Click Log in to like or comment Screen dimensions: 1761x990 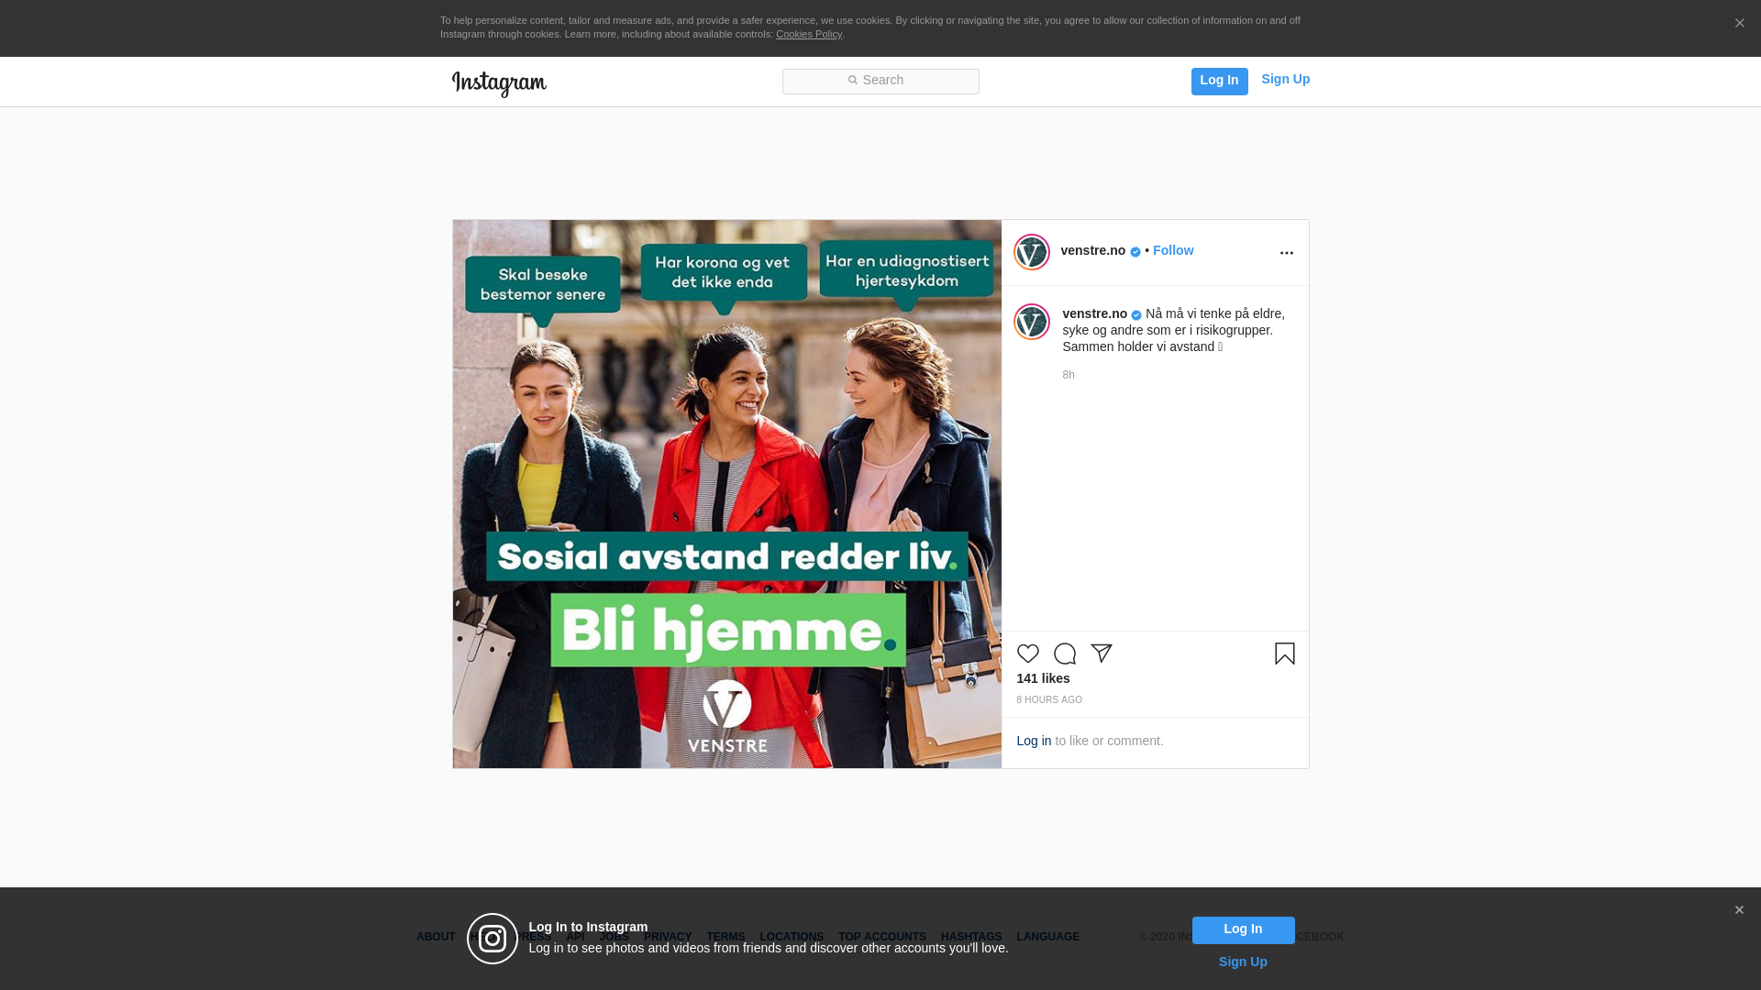pyautogui.click(x=1034, y=742)
